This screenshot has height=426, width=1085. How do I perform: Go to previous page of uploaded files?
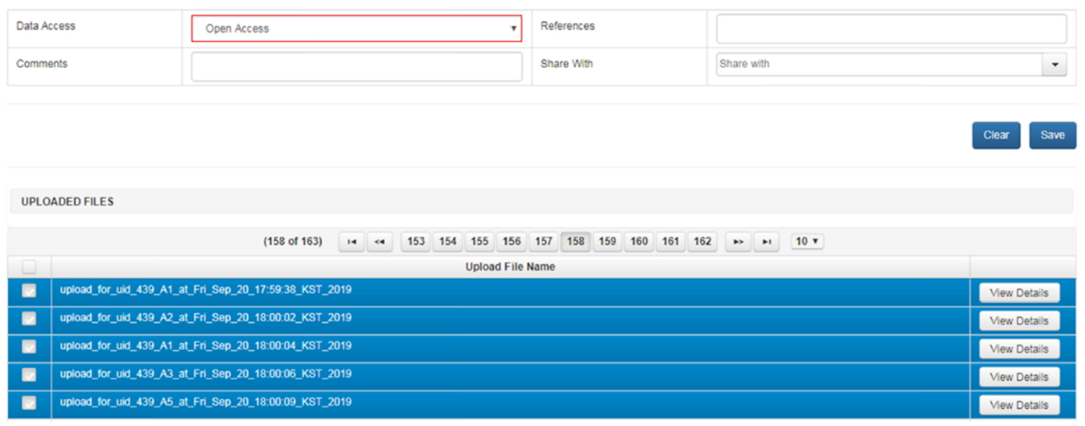point(380,242)
